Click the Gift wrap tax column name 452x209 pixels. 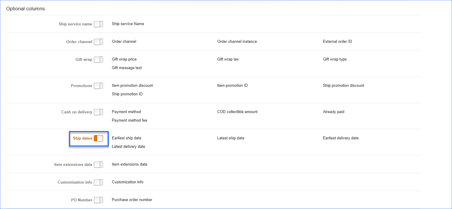tap(228, 59)
